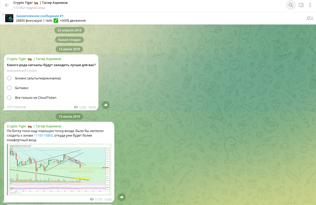Select poll option "Все только не CloudToken"

(x=32, y=98)
